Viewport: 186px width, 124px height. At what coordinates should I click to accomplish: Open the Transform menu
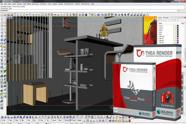tap(43, 4)
